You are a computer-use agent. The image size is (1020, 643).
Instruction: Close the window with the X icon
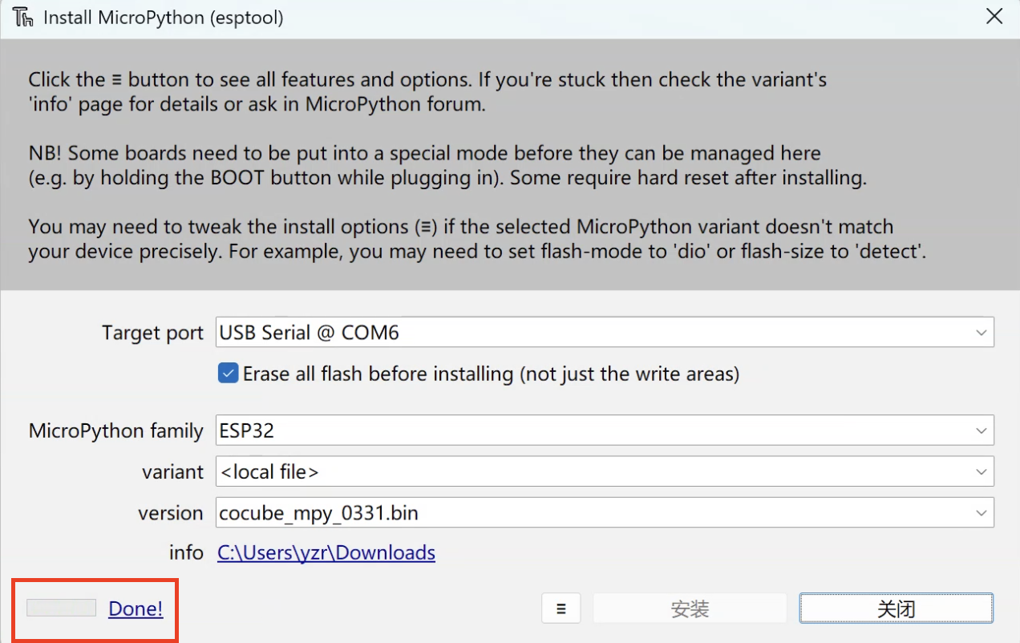coord(994,17)
